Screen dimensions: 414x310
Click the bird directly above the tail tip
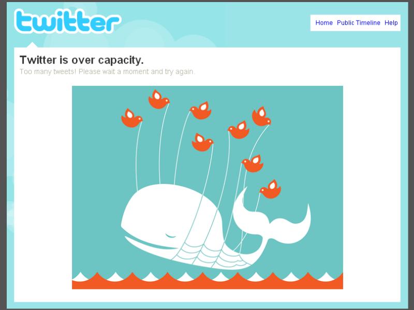pyautogui.click(x=253, y=164)
